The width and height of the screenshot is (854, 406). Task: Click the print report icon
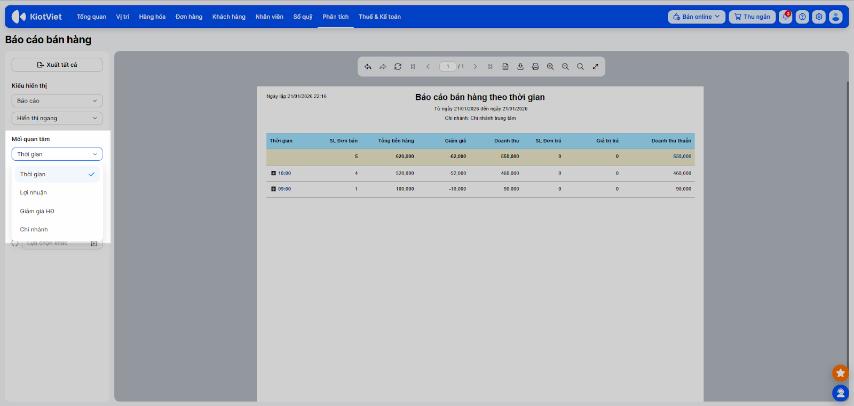(x=535, y=67)
